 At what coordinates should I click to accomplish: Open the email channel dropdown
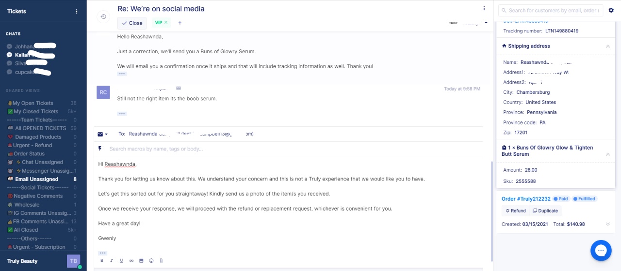pos(103,134)
